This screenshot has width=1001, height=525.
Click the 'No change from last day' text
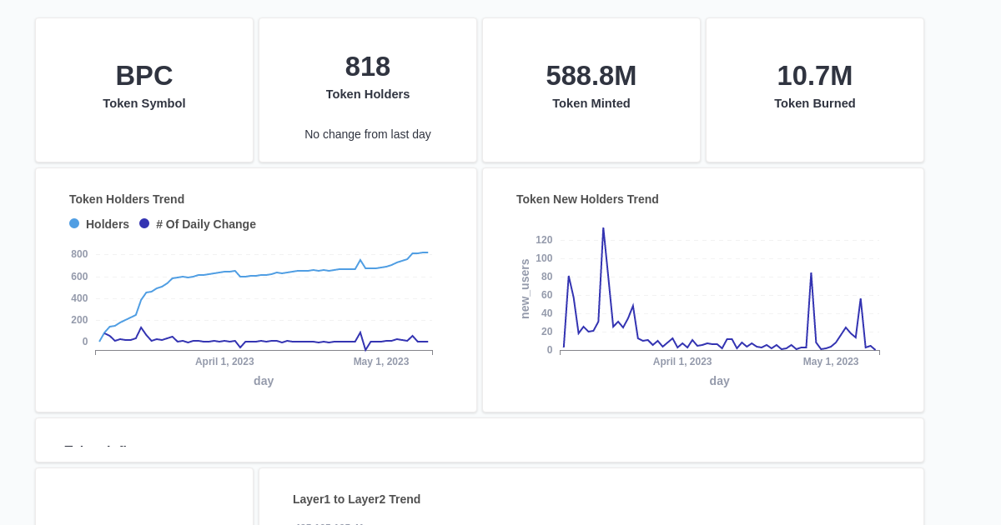(x=367, y=134)
